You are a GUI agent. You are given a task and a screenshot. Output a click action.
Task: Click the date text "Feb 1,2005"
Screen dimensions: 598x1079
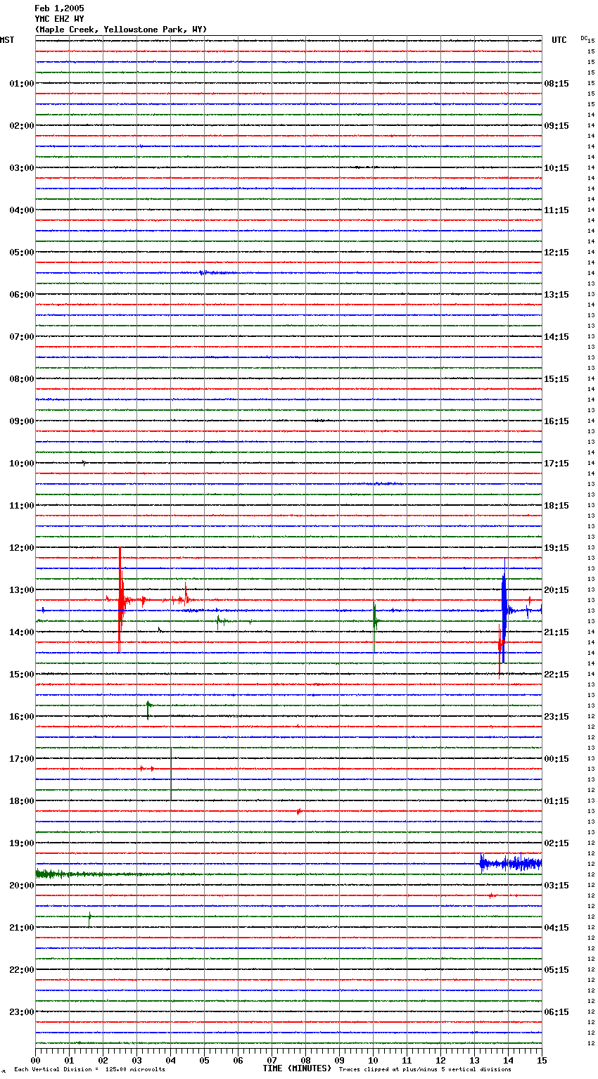pyautogui.click(x=59, y=8)
